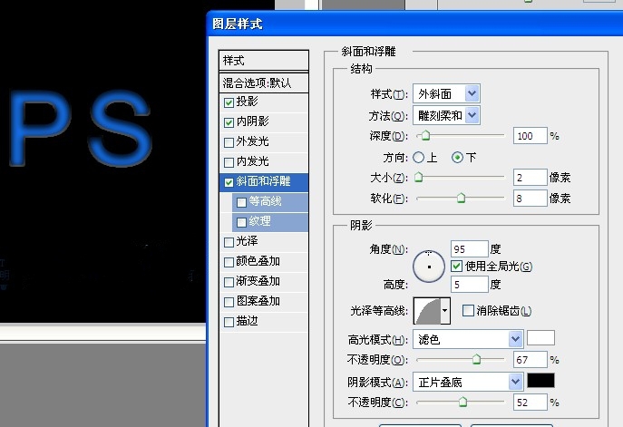
Task: Click the 软化 soften value field 8
Action: coord(530,198)
